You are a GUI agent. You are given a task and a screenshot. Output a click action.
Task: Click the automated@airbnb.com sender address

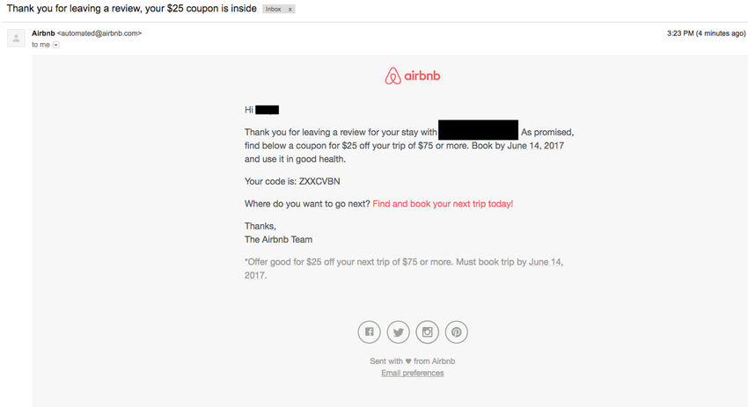tap(99, 33)
